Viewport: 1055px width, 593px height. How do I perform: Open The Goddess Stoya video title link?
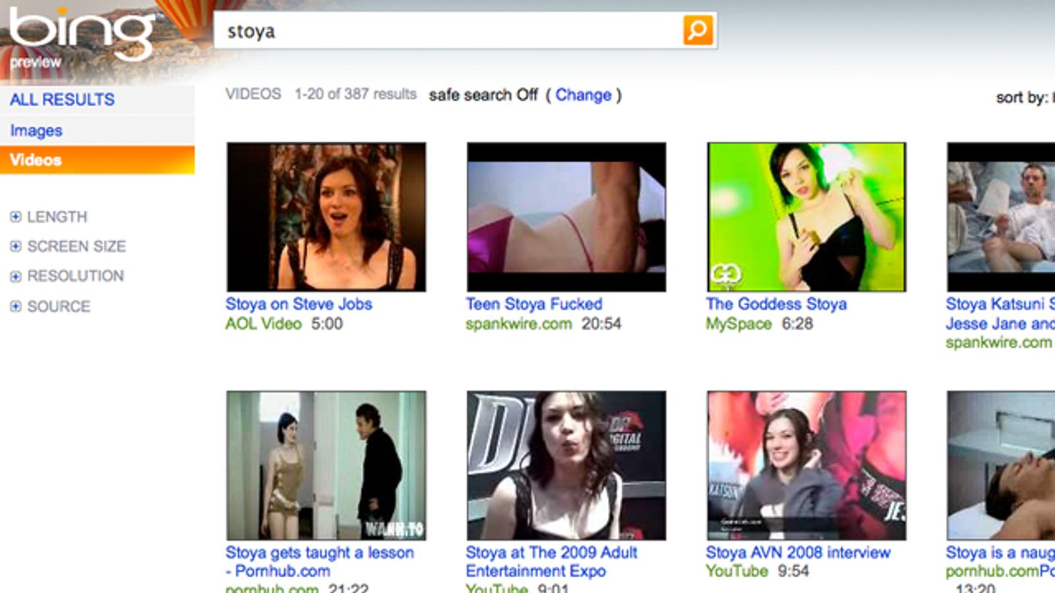click(x=776, y=304)
